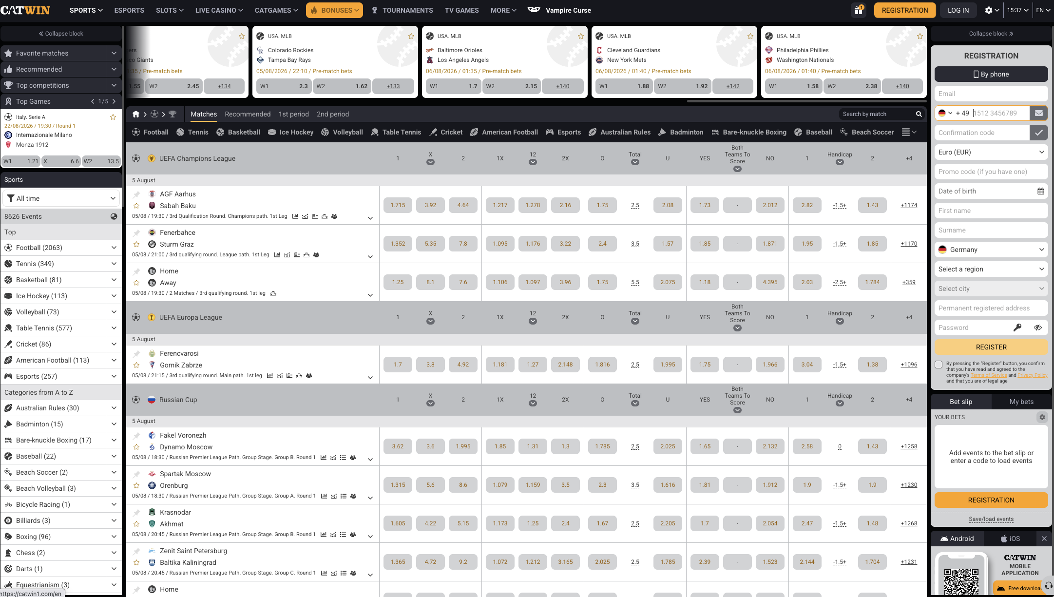Open the Germany country dropdown
This screenshot has width=1054, height=597.
991,250
